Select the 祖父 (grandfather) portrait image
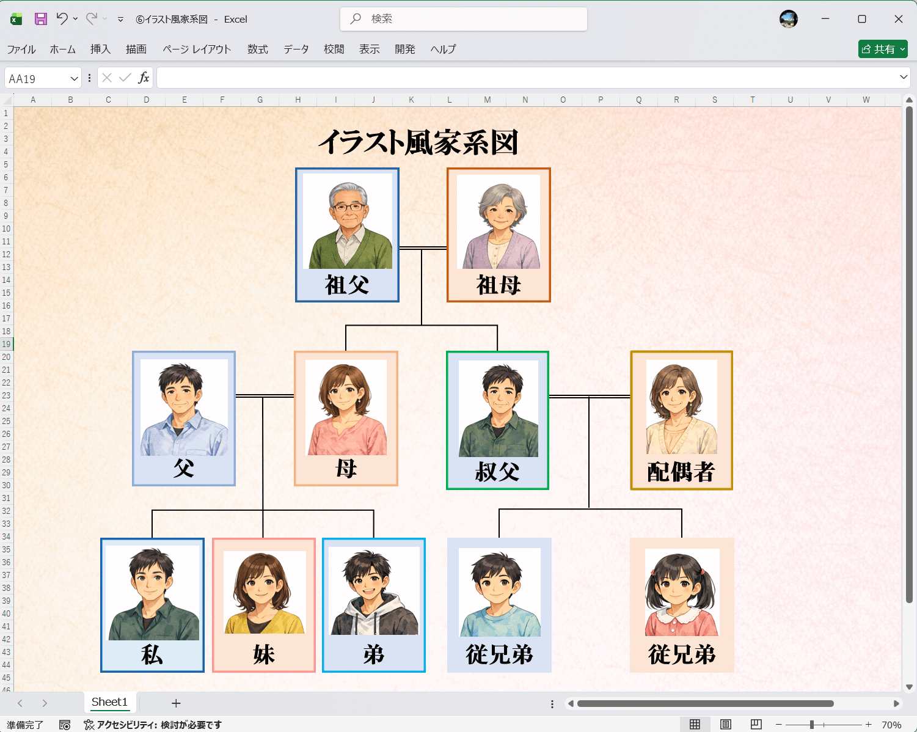 tap(346, 221)
